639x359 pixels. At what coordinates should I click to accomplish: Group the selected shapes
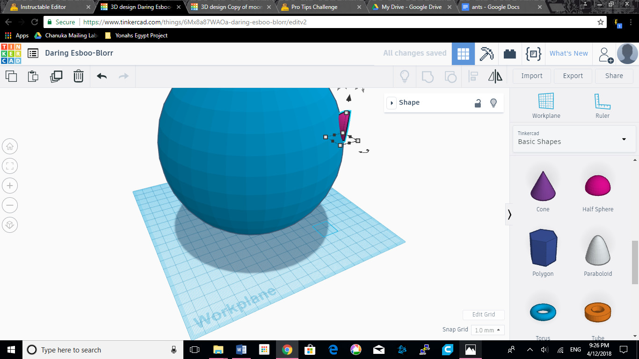pyautogui.click(x=428, y=76)
